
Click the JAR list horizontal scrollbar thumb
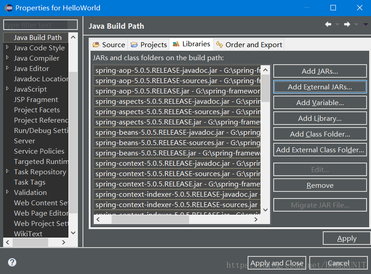click(150, 219)
